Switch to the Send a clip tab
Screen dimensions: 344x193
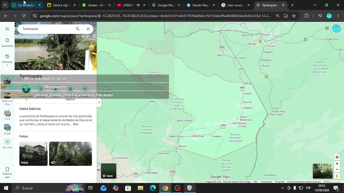point(61,5)
